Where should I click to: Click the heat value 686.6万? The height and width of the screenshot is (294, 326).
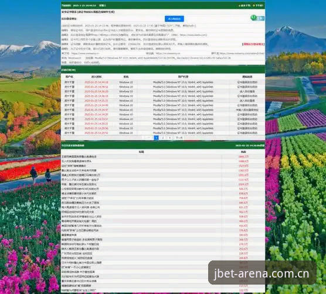(243, 203)
